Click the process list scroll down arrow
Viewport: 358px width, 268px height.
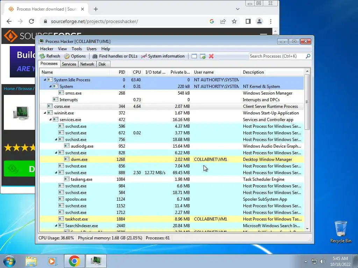tap(307, 229)
